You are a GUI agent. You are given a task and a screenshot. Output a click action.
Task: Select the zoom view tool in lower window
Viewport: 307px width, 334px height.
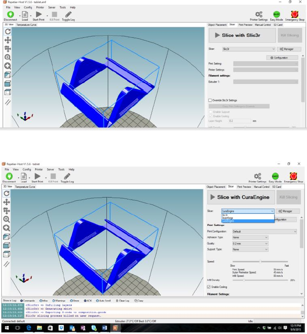tap(7, 219)
